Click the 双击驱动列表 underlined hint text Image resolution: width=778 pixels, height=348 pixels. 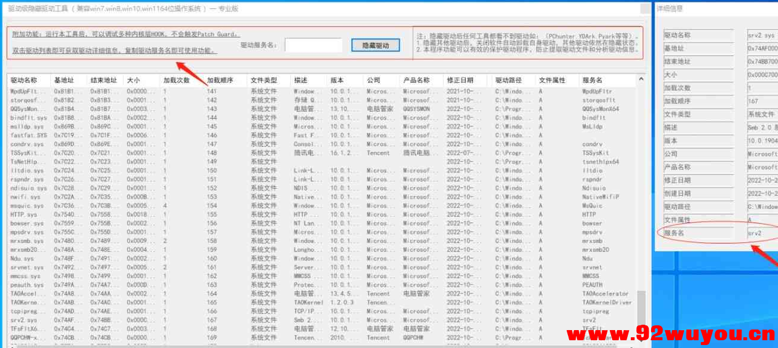113,51
